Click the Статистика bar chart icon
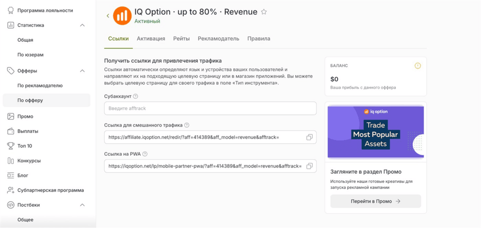Image resolution: width=481 pixels, height=228 pixels. (11, 25)
